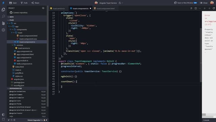216x122 pixels.
Task: Navigate forward with the right arrow icon
Action: click(209, 8)
